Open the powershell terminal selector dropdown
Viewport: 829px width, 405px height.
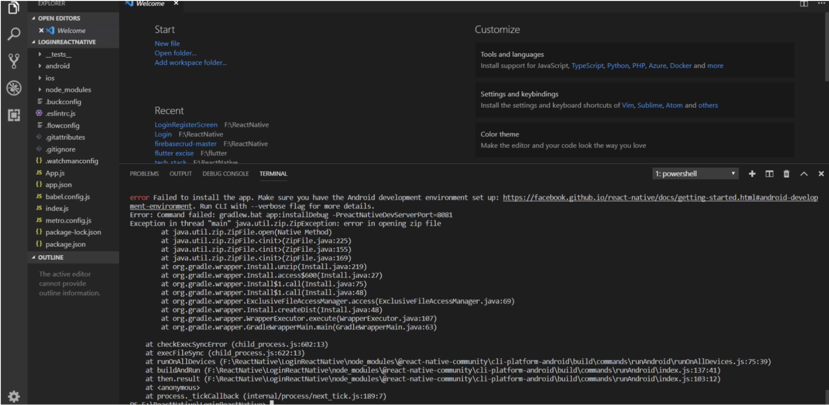point(695,174)
